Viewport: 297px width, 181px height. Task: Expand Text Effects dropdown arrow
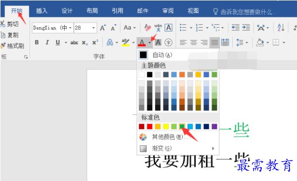pyautogui.click(x=117, y=43)
